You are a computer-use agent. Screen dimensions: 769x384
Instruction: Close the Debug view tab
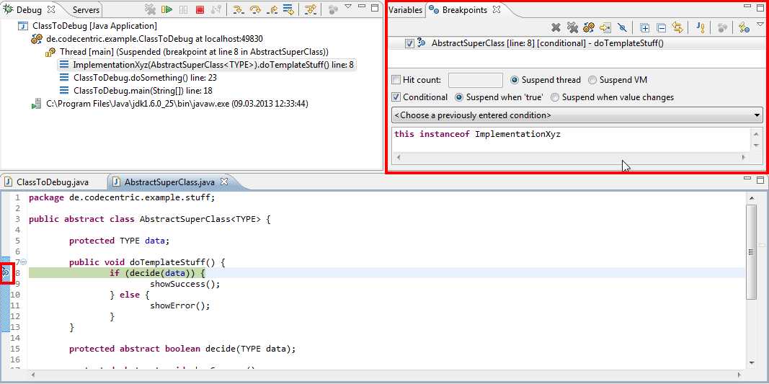click(x=52, y=9)
